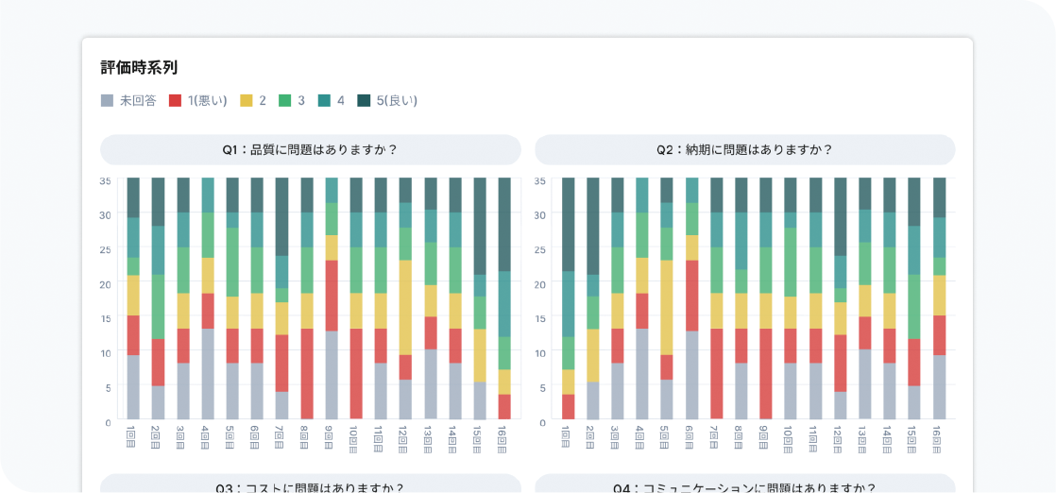Click the yellow legend swatch for rating 2
The width and height of the screenshot is (1056, 493).
247,100
